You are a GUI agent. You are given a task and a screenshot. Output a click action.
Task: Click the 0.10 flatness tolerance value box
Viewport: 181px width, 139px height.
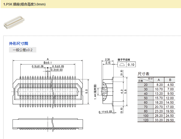[x=131, y=65]
